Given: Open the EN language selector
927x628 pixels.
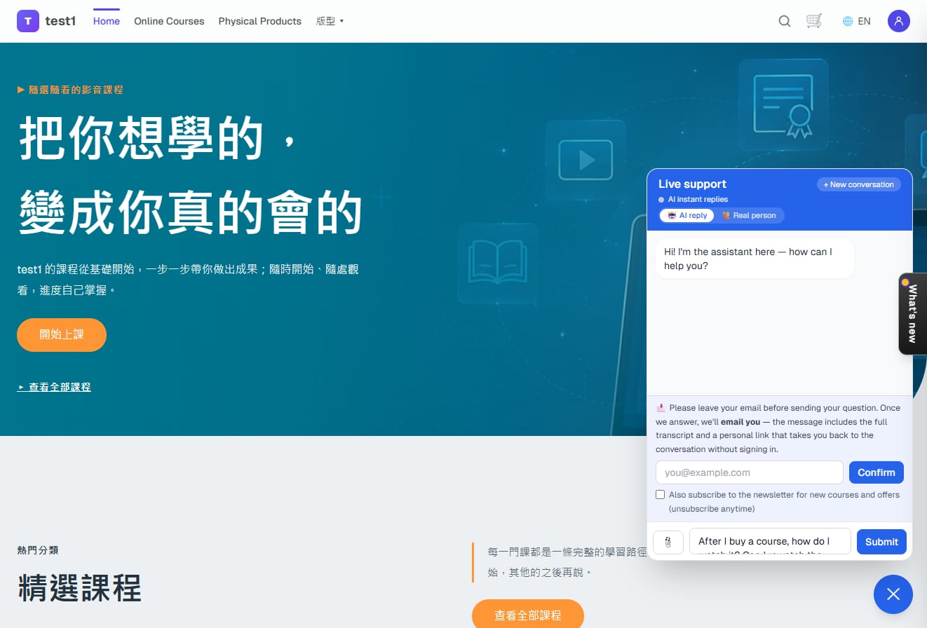Looking at the screenshot, I should (856, 21).
